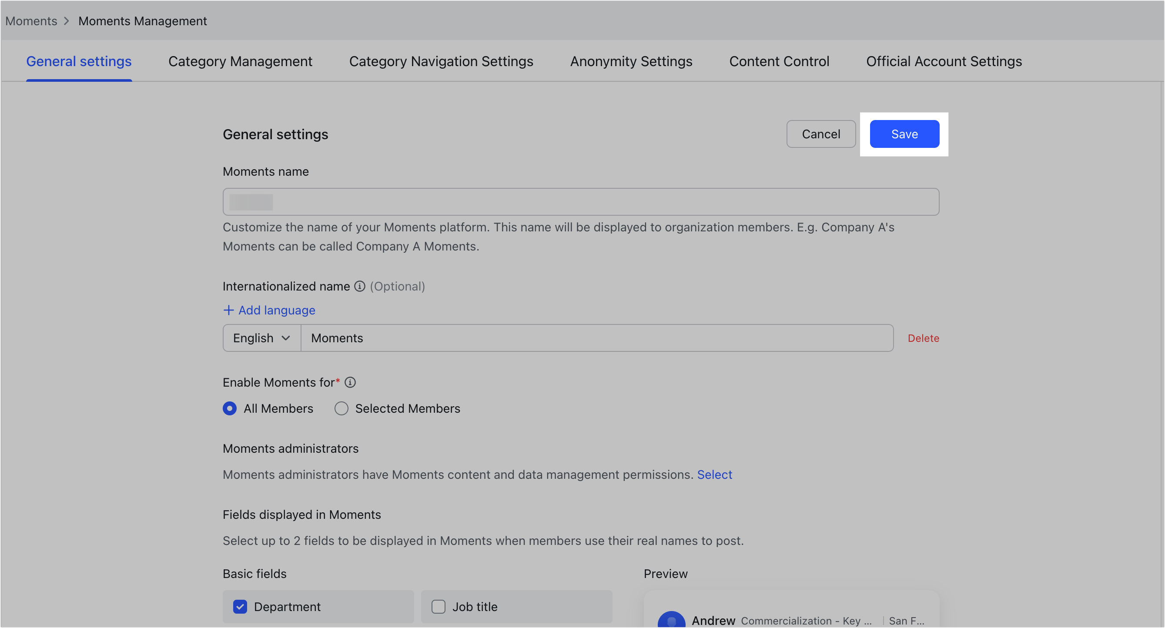Click the Save button
This screenshot has height=628, width=1165.
pos(904,134)
